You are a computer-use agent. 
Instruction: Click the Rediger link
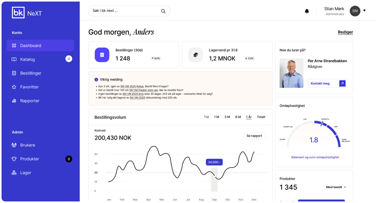[x=345, y=32]
